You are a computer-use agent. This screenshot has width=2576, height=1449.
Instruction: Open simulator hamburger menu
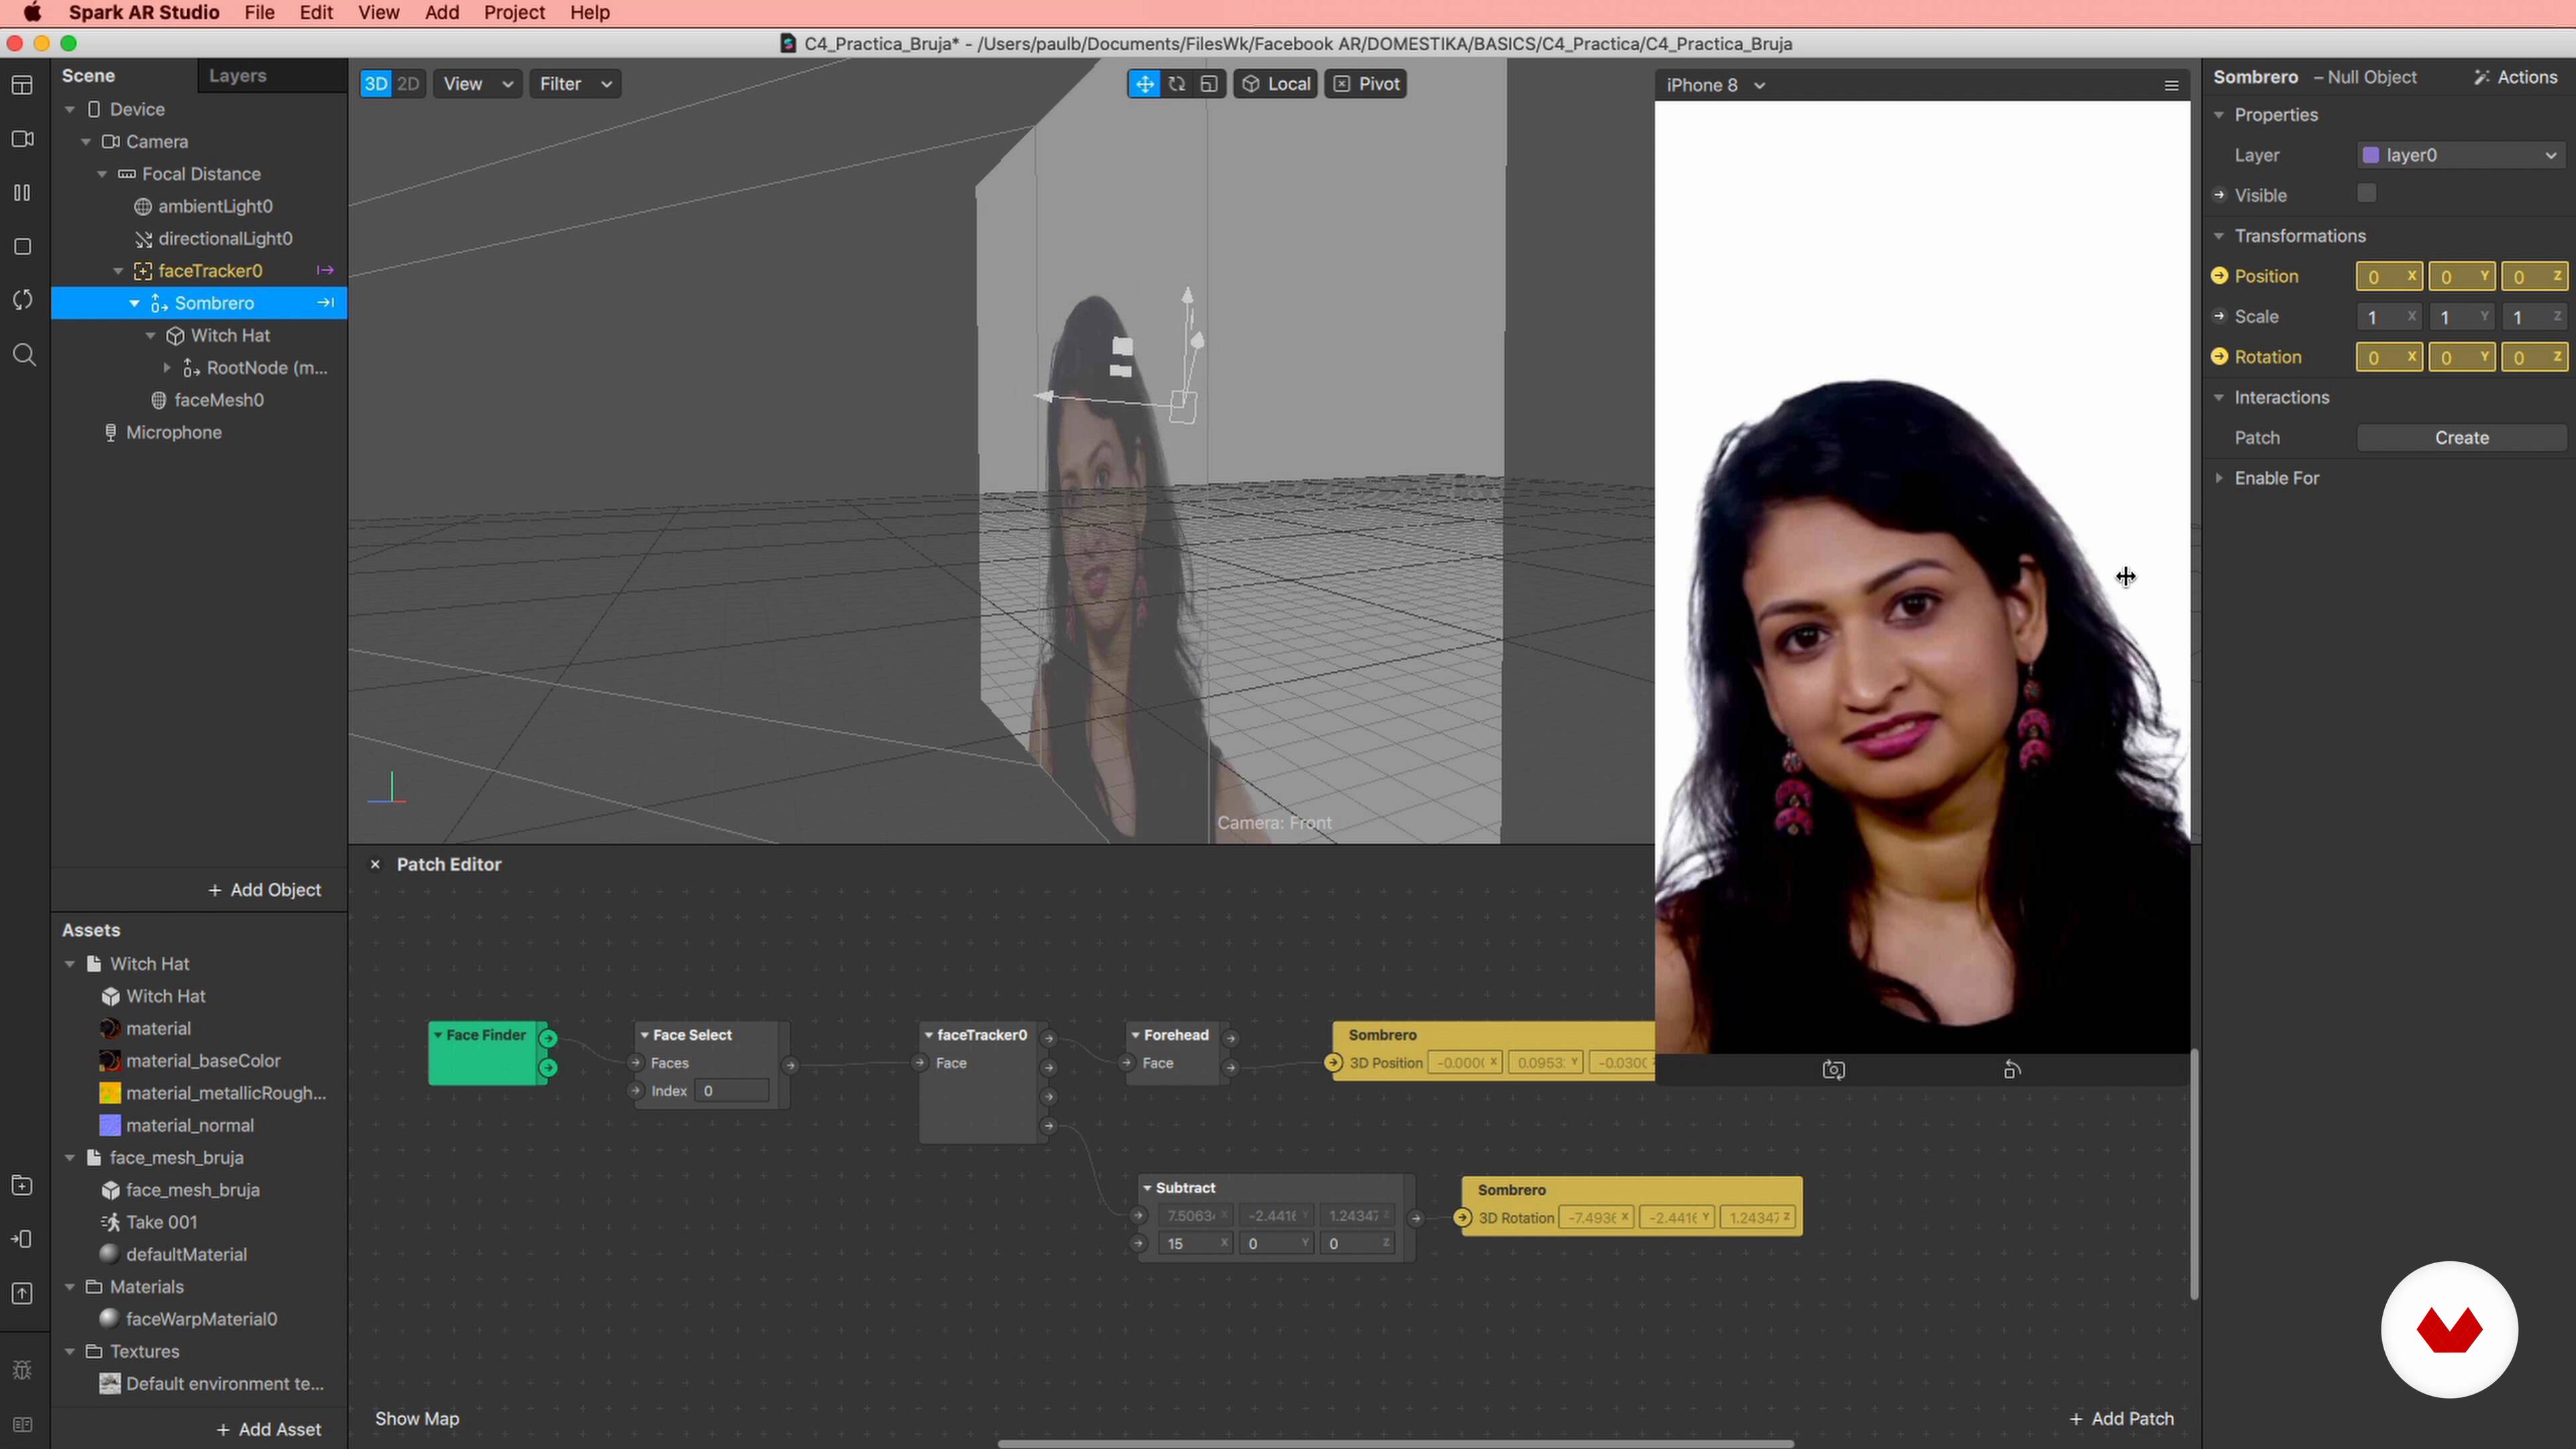click(2171, 85)
